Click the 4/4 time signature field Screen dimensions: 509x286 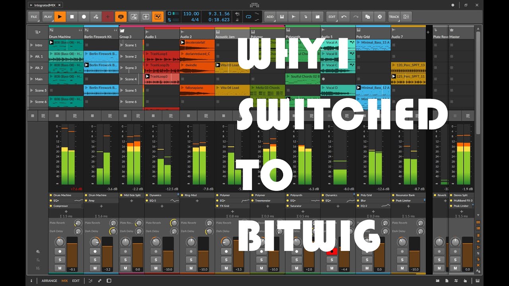(x=195, y=19)
